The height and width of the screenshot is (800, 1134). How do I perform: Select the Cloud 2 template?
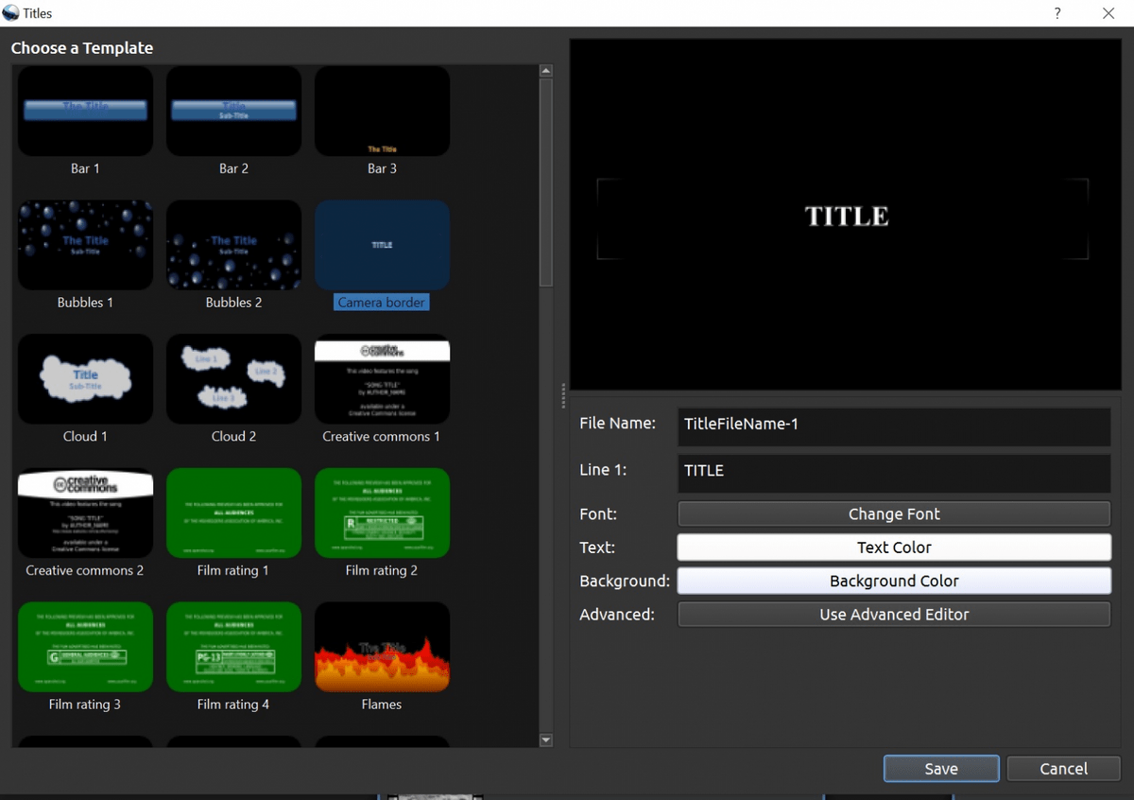[233, 378]
